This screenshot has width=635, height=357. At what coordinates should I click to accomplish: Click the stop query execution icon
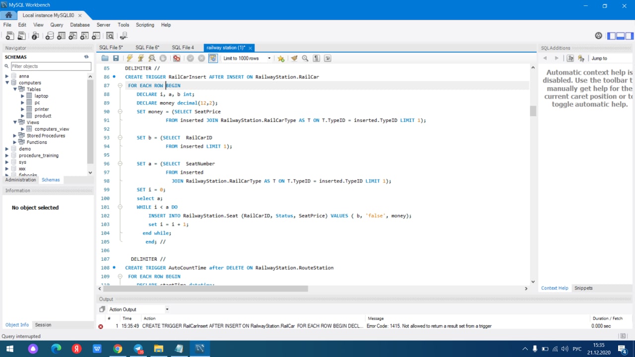tap(163, 59)
